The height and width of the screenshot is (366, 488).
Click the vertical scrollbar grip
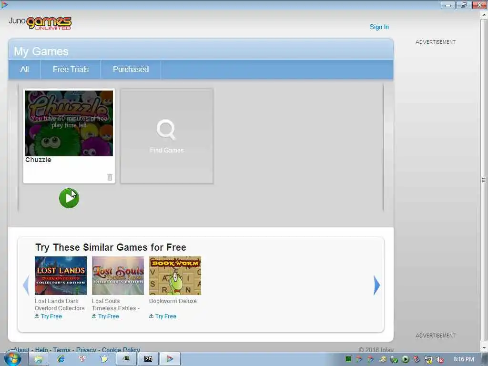coord(484,180)
